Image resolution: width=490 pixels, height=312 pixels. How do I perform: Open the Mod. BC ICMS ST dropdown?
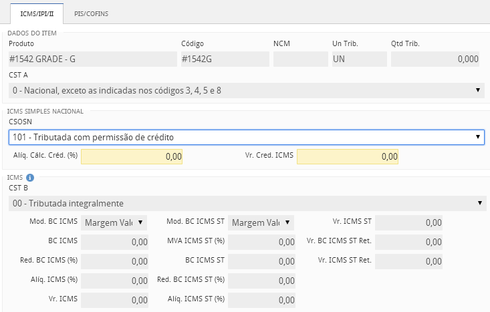tap(261, 222)
